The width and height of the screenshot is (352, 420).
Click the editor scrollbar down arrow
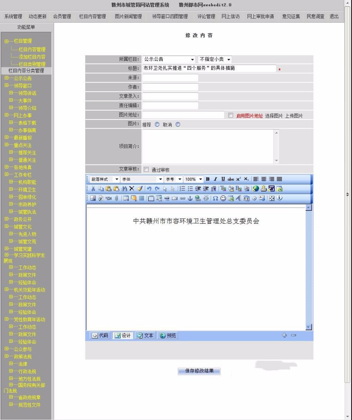click(x=309, y=327)
